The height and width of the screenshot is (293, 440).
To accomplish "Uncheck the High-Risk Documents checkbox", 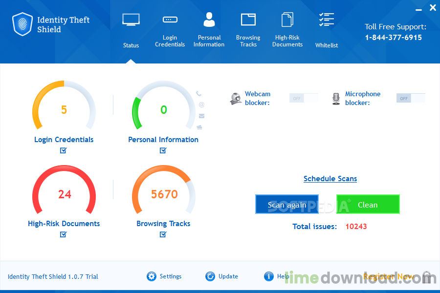I will (64, 234).
